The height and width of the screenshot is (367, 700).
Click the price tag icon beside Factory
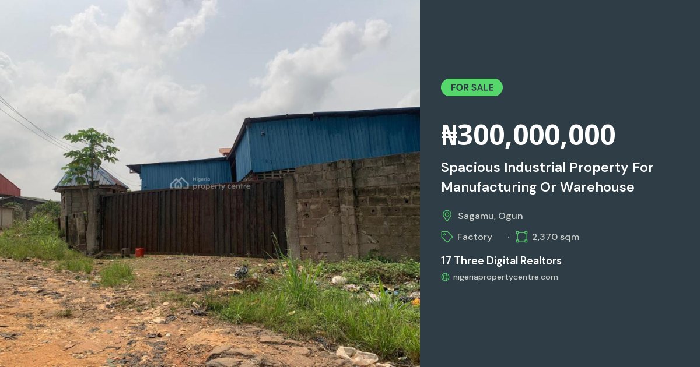[447, 237]
